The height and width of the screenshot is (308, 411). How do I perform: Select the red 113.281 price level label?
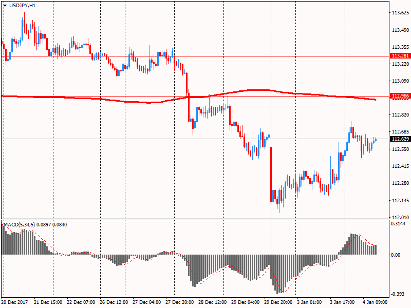(400, 56)
